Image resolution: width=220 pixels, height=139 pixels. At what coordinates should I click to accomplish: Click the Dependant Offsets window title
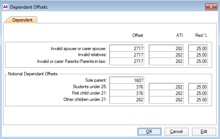[29, 7]
